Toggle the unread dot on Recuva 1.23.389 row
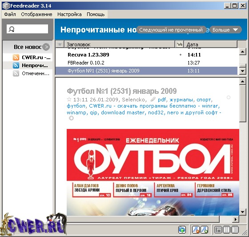 (181, 55)
